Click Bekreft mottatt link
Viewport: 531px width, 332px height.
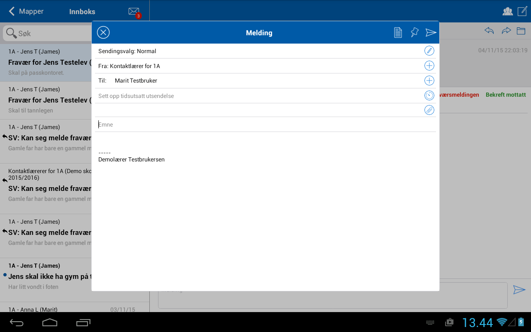point(506,95)
